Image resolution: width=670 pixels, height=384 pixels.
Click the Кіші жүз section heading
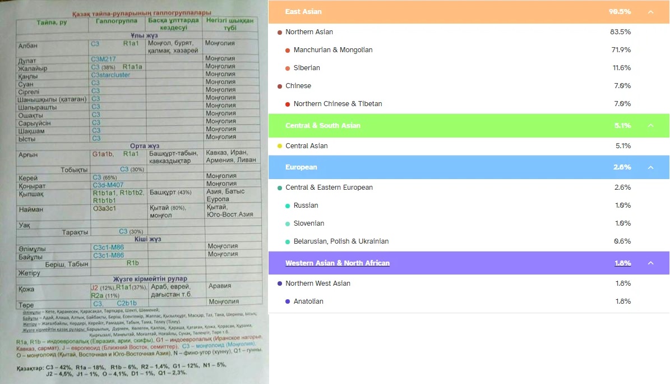point(148,239)
